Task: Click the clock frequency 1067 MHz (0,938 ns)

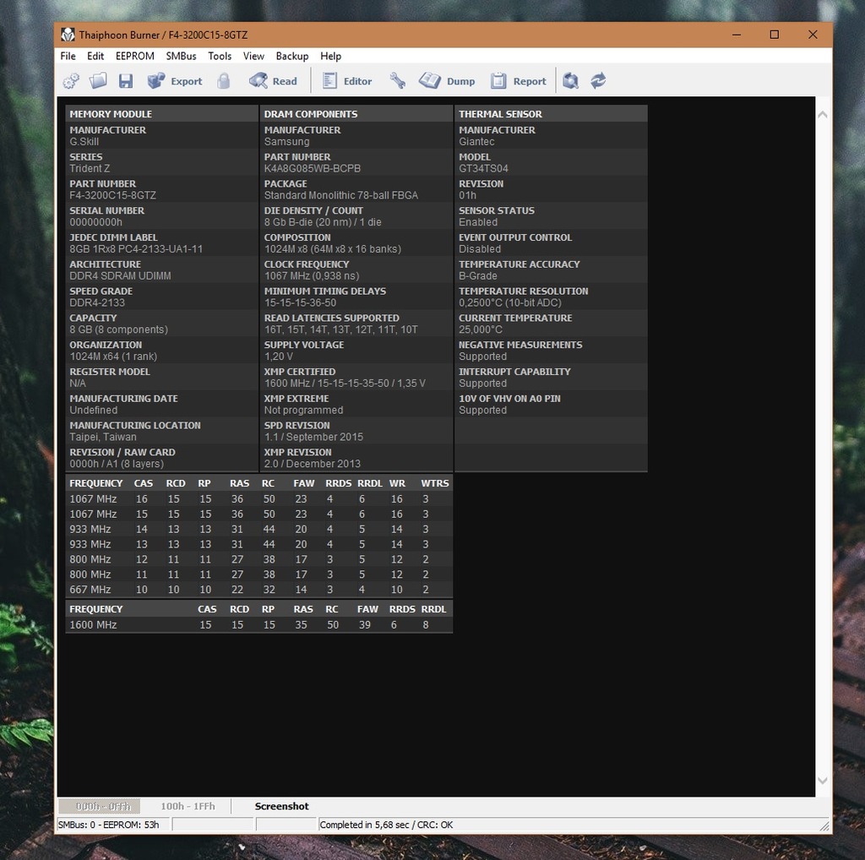Action: click(312, 275)
